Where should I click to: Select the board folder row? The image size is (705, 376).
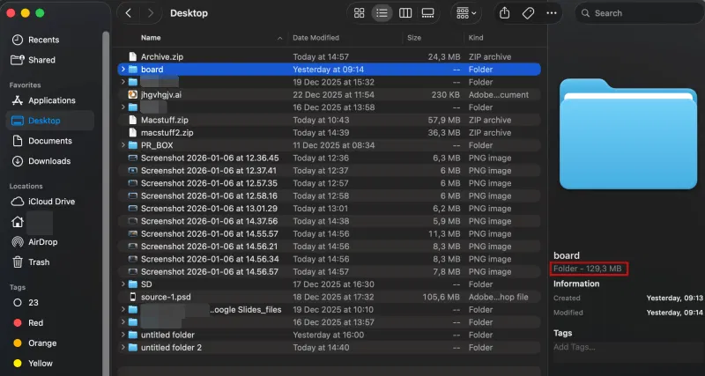tap(329, 70)
